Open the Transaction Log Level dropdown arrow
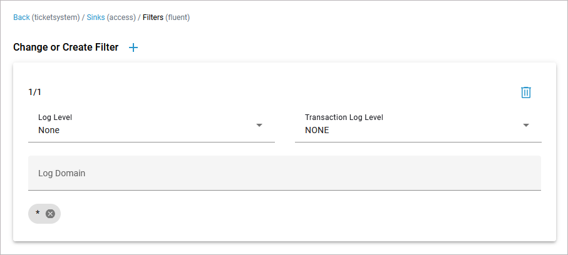Viewport: 568px width, 255px height. tap(526, 125)
